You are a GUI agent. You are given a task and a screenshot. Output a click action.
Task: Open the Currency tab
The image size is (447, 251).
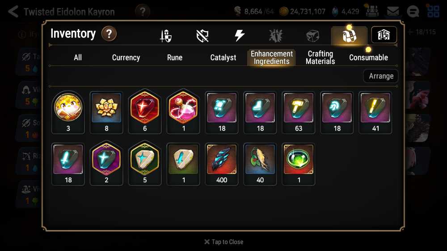tap(126, 58)
